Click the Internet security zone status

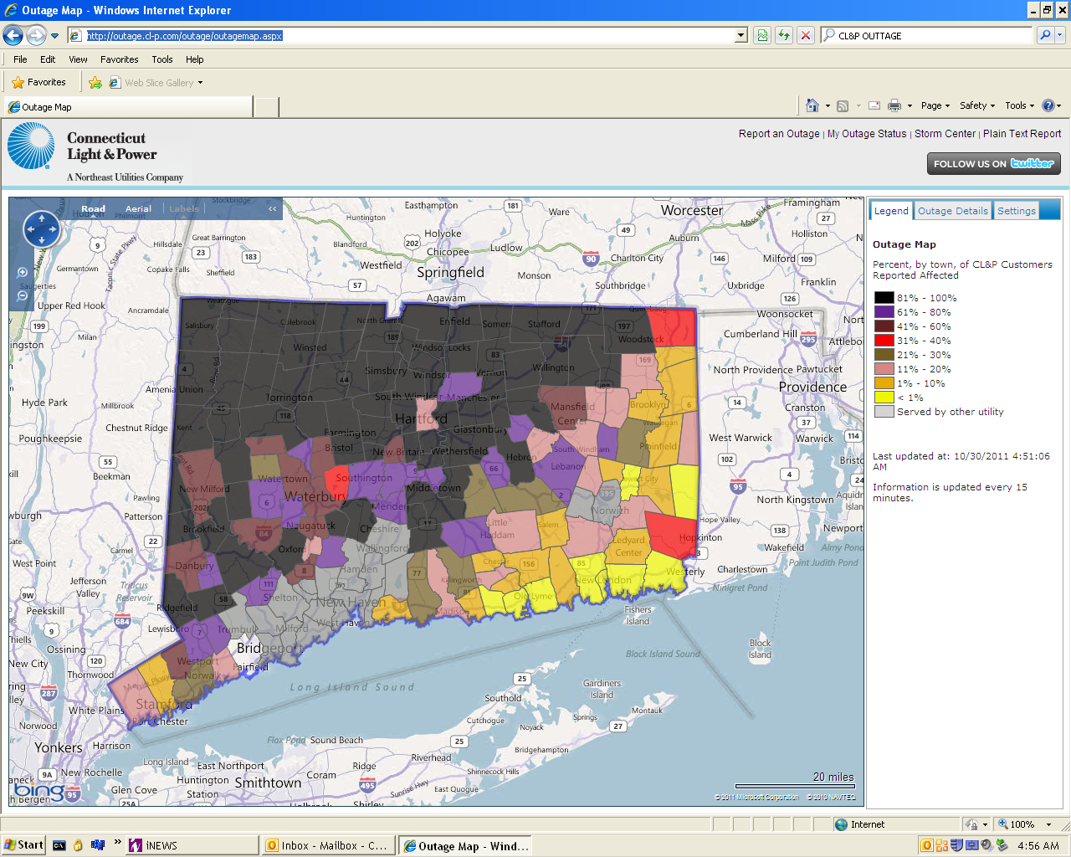pos(859,824)
